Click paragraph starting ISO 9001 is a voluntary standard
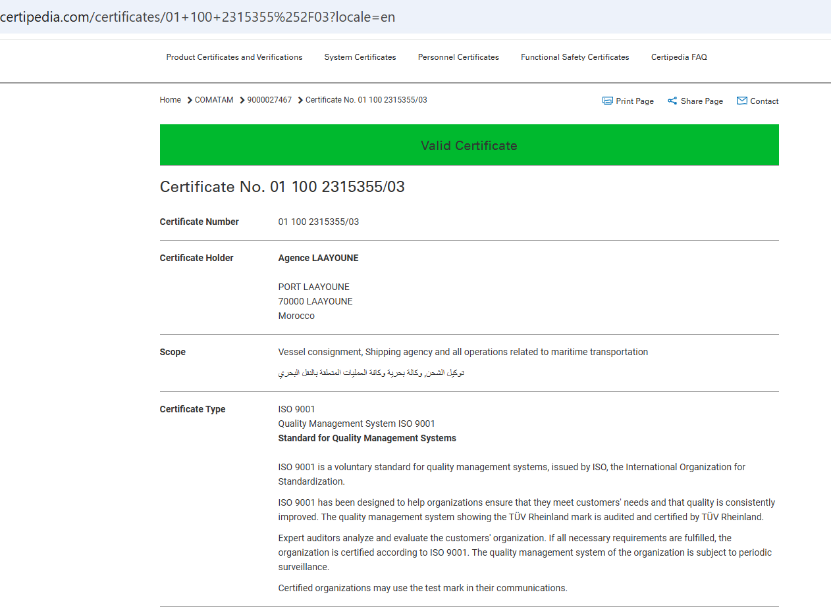The height and width of the screenshot is (607, 831). (x=512, y=474)
